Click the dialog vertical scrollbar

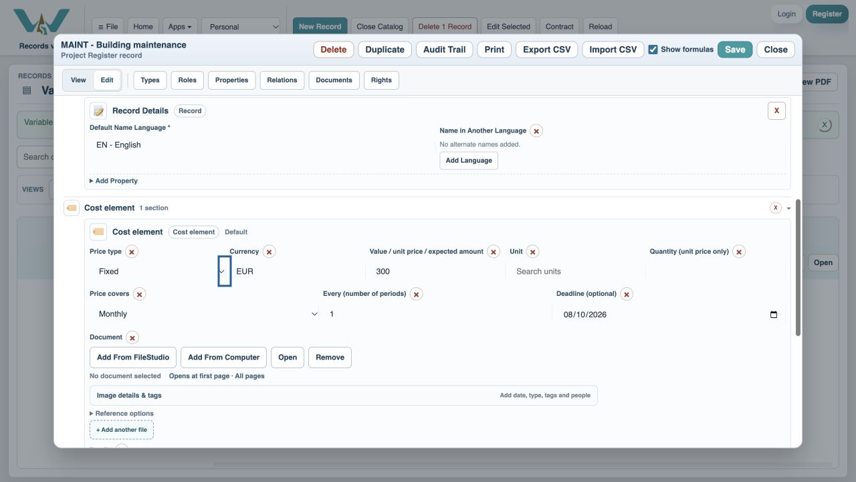point(798,268)
